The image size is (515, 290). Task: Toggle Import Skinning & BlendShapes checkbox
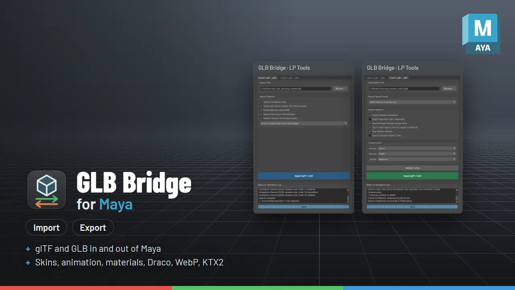pyautogui.click(x=261, y=114)
